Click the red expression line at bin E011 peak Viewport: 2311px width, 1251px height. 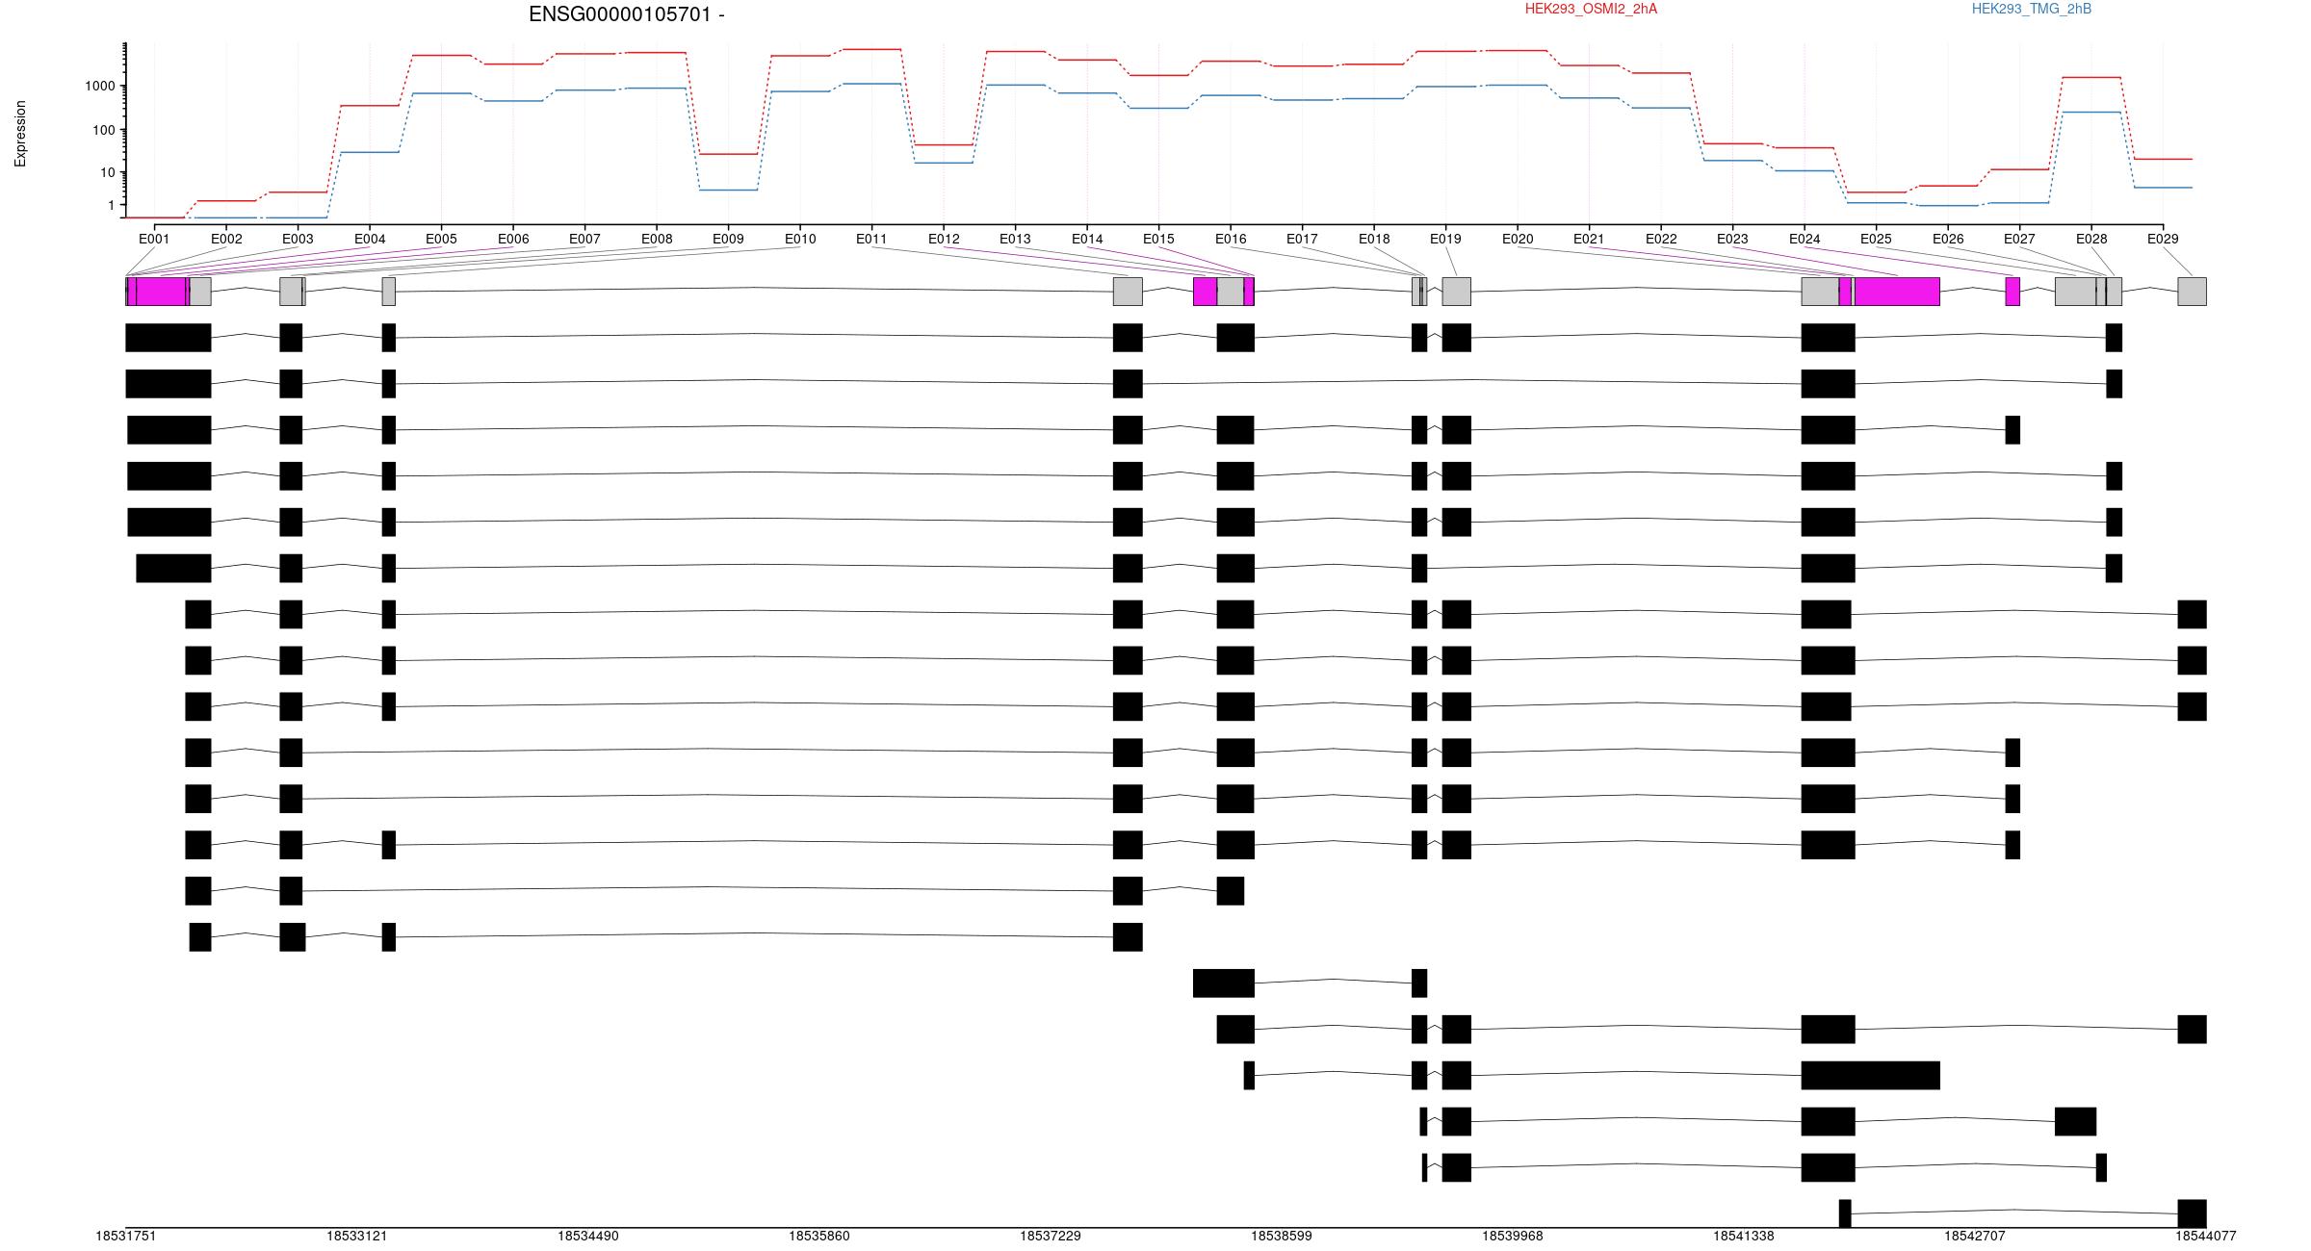[x=871, y=49]
